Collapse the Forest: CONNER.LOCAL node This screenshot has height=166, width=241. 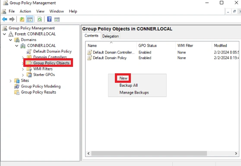4,34
